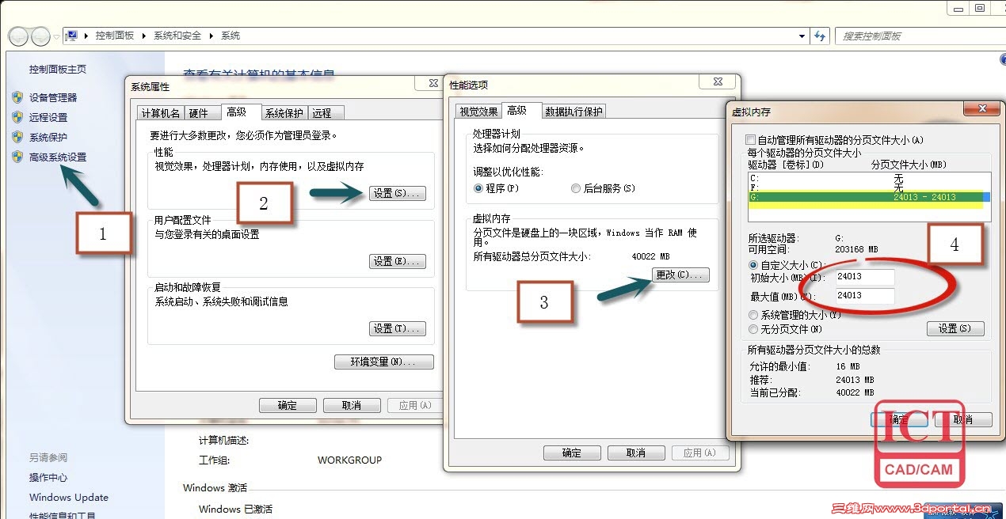The width and height of the screenshot is (1006, 519).
Task: Click the shield icon beside 远程设置
Action: [17, 117]
